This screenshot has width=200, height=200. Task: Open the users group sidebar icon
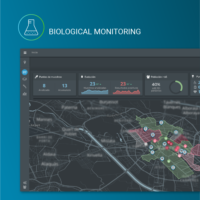click(x=25, y=187)
